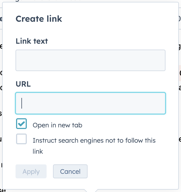The image size is (181, 192).
Task: Click the greyed-out Apply button
Action: pyautogui.click(x=31, y=171)
